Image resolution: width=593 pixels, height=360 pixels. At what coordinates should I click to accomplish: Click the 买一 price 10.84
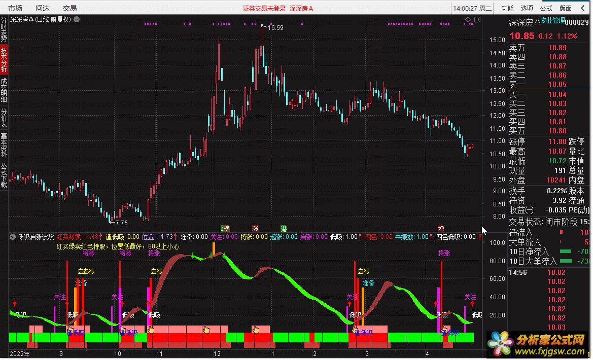point(557,94)
